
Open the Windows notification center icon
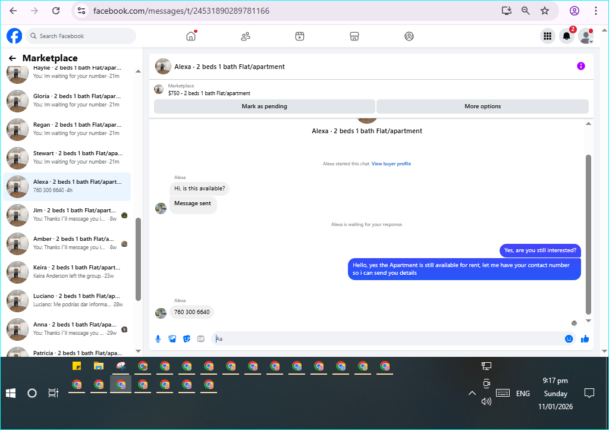(589, 394)
